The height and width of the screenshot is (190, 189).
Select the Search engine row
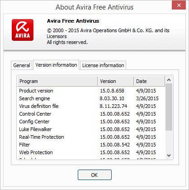[91, 98]
